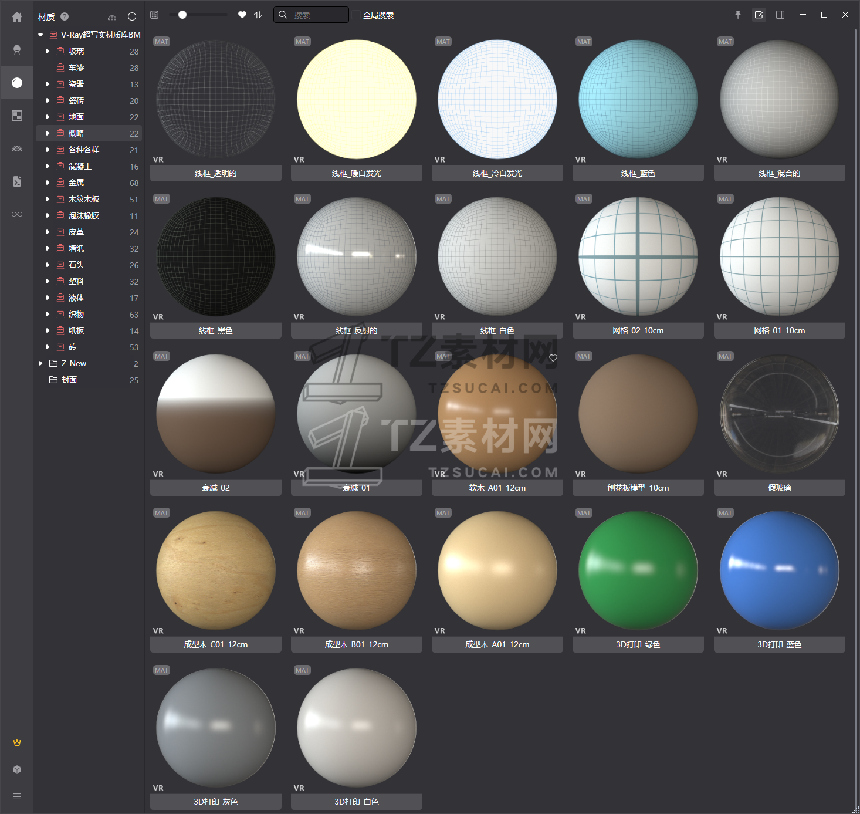Adjust the thumbnail size slider handle

click(182, 15)
